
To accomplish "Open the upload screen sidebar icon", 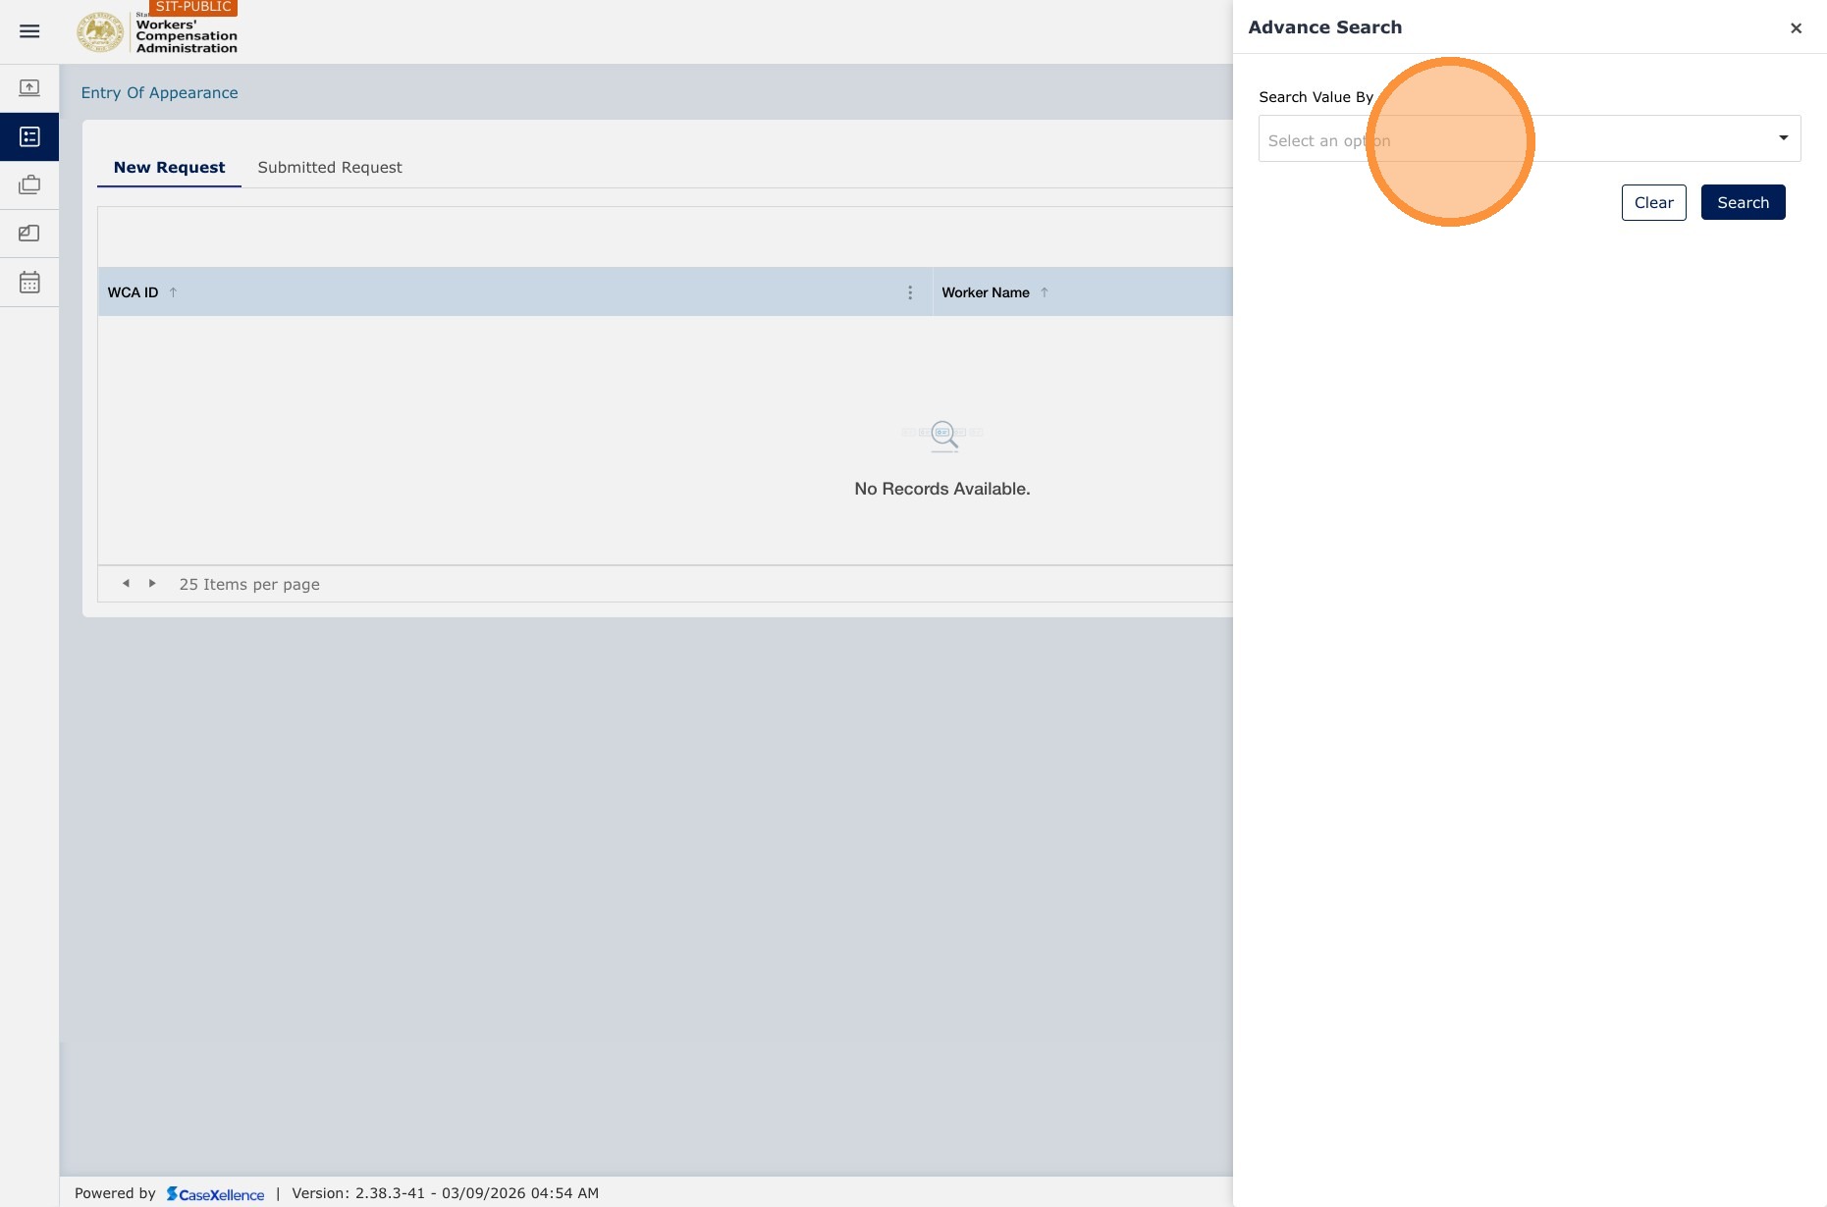I will 29,88.
